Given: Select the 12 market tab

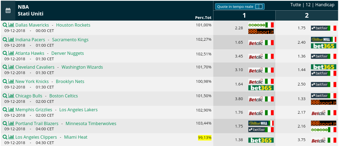Looking at the screenshot, I should tap(308, 5).
